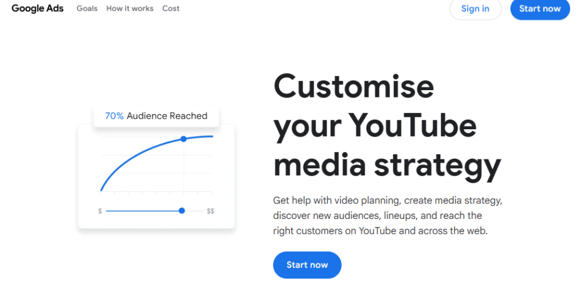Go to the Cost nav link
Viewport: 581px width, 283px height.
click(x=171, y=8)
